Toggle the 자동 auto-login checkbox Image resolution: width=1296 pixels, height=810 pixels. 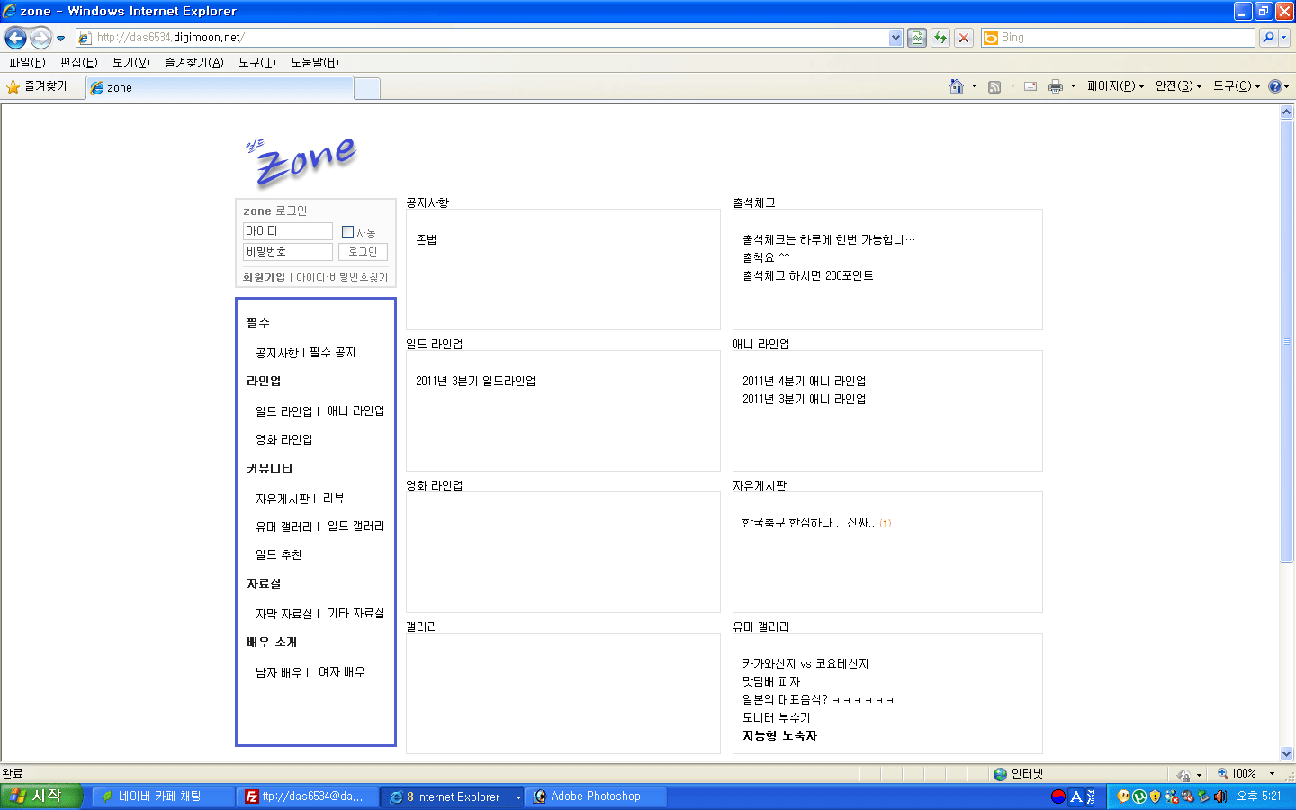(x=348, y=232)
